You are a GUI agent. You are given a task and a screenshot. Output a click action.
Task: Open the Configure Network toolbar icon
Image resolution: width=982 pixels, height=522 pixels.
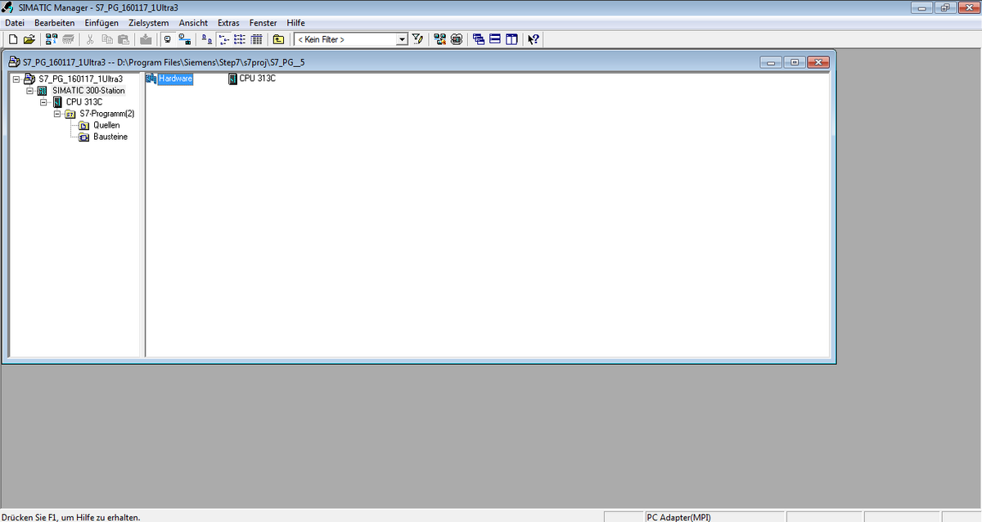coord(439,39)
